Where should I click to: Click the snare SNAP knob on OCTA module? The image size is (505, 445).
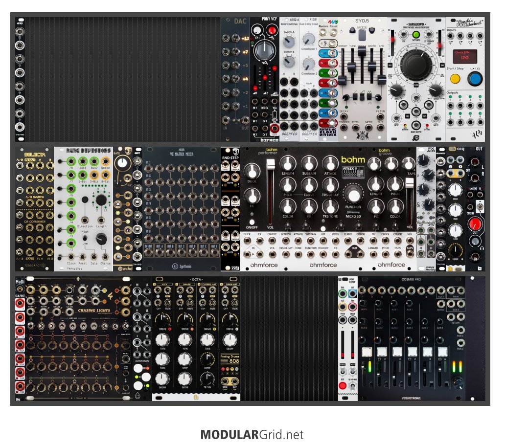(185, 359)
